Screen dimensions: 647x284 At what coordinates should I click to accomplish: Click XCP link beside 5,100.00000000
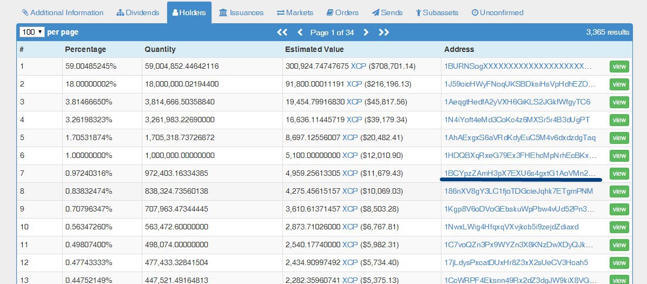click(350, 155)
